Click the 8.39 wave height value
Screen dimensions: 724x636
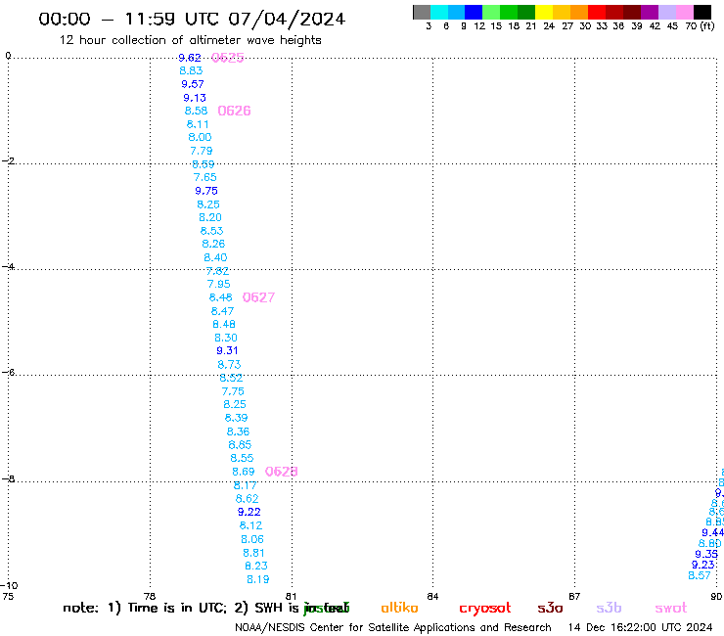(x=237, y=418)
